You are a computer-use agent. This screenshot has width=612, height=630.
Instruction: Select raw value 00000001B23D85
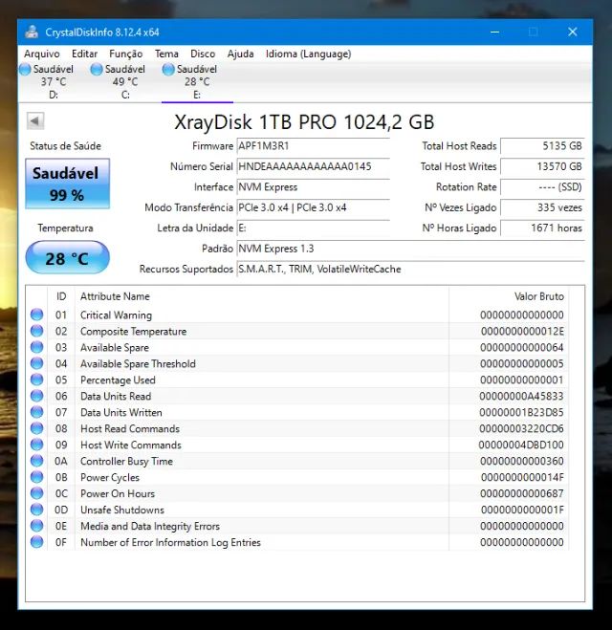521,413
